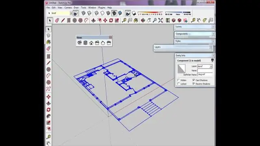Enable Wireframe face style

(97, 13)
